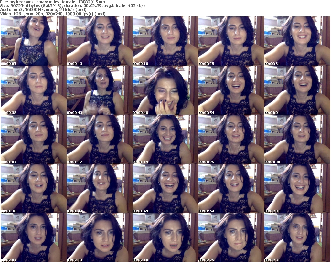Pick the frame stamped 00:01:30

(x=297, y=139)
